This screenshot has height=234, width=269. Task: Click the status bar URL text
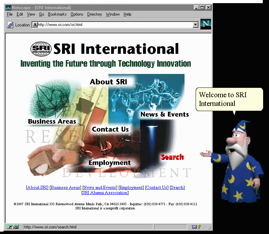click(50, 227)
